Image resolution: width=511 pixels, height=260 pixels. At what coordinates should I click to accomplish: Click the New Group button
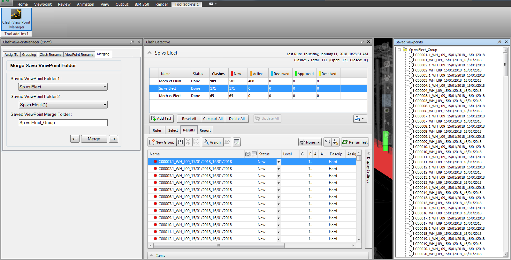pyautogui.click(x=162, y=142)
